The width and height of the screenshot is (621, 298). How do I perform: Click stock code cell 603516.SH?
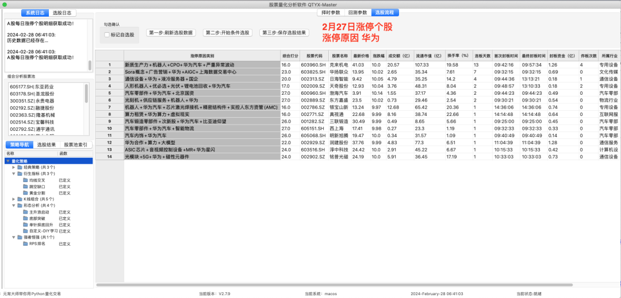click(x=314, y=149)
